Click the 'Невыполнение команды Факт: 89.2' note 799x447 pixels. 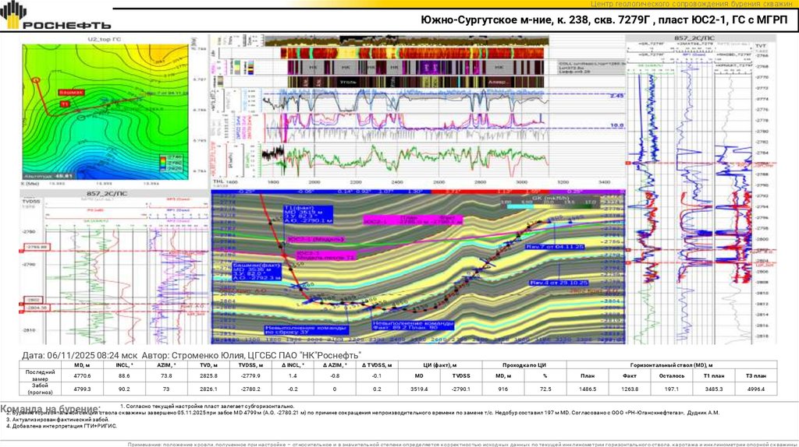click(413, 325)
